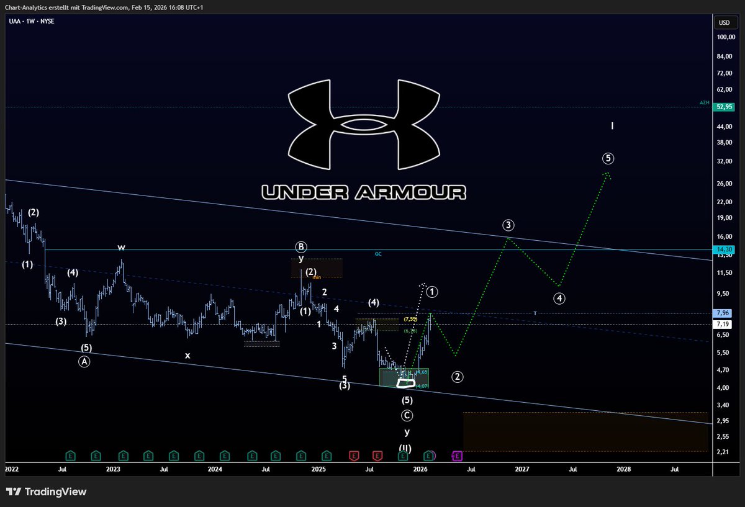This screenshot has width=745, height=507.
Task: Click the circled 4 wave label
Action: point(559,298)
